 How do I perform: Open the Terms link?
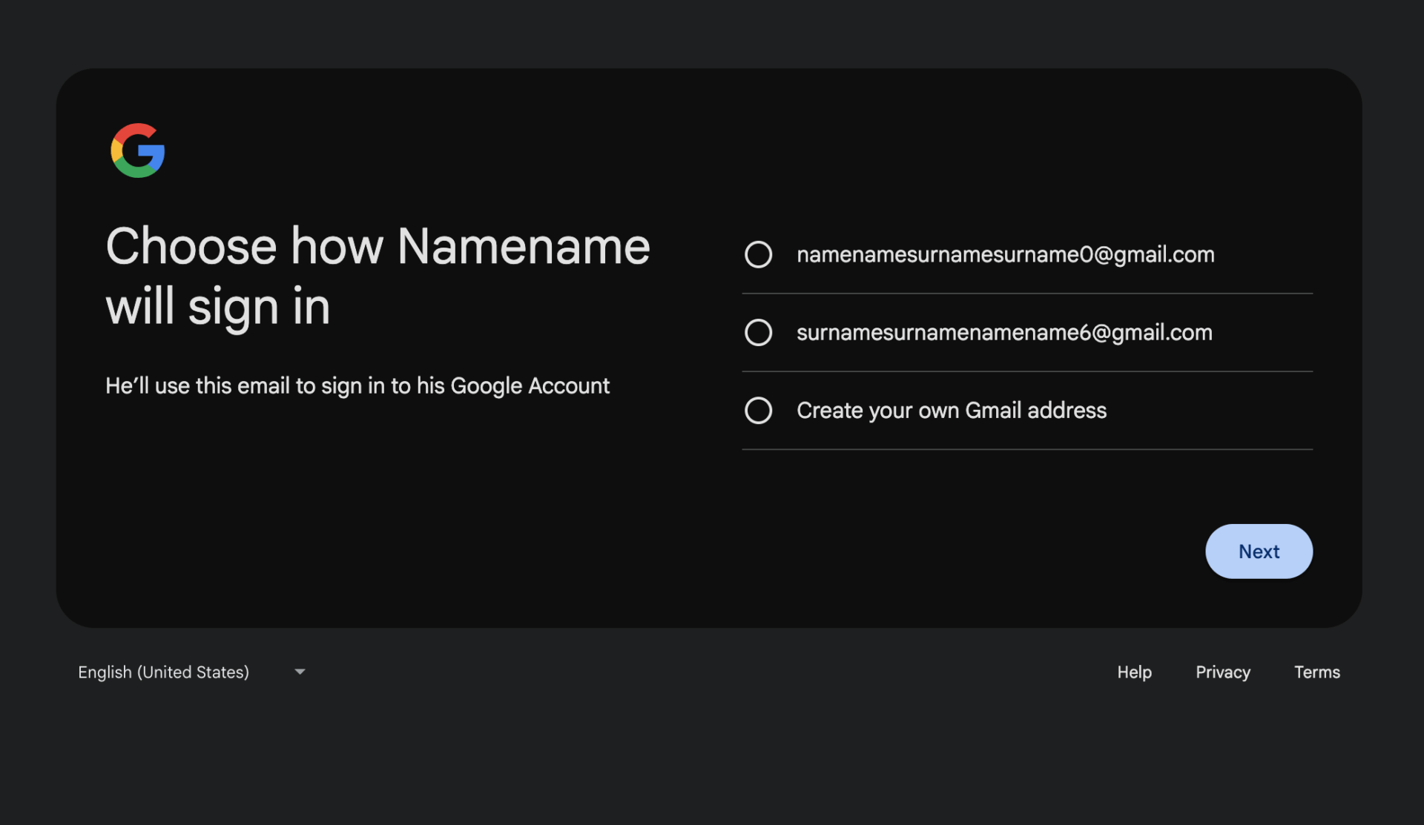[1317, 672]
